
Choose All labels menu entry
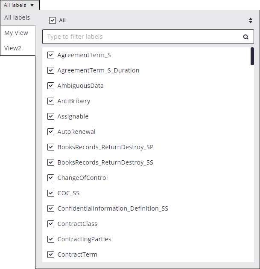[x=17, y=17]
